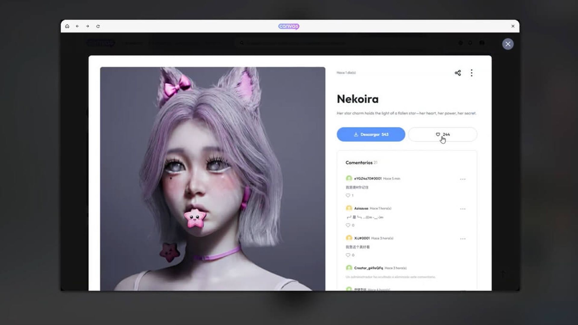Like XiJ#0001's comment heart
Image resolution: width=578 pixels, height=325 pixels.
(348, 255)
